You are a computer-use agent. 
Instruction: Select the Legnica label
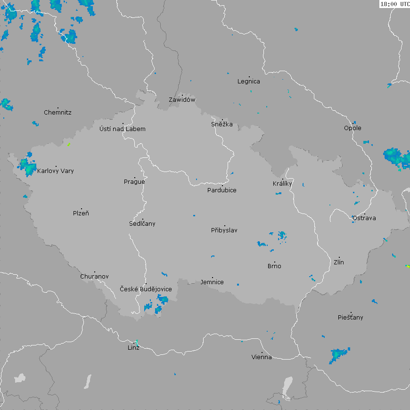249,82
